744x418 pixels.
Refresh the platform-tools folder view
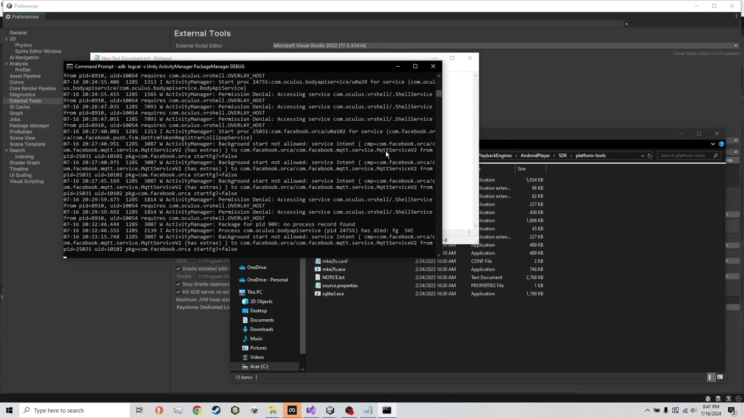pos(649,156)
